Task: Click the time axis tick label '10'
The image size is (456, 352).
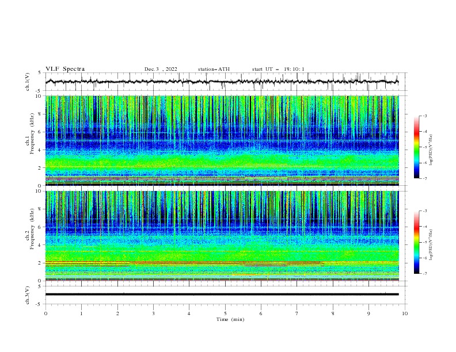Action: point(405,313)
